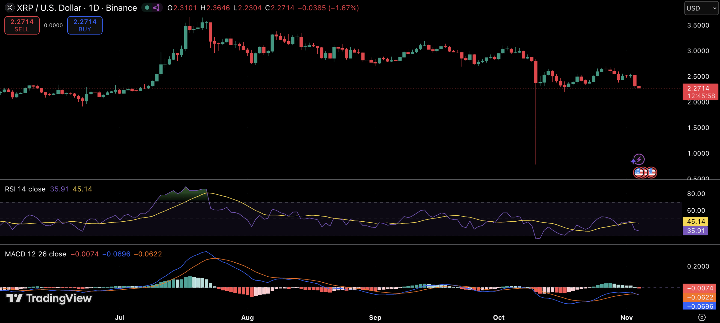Click the XRP coin logo icon
Screen dimensions: 720x323
[10, 8]
